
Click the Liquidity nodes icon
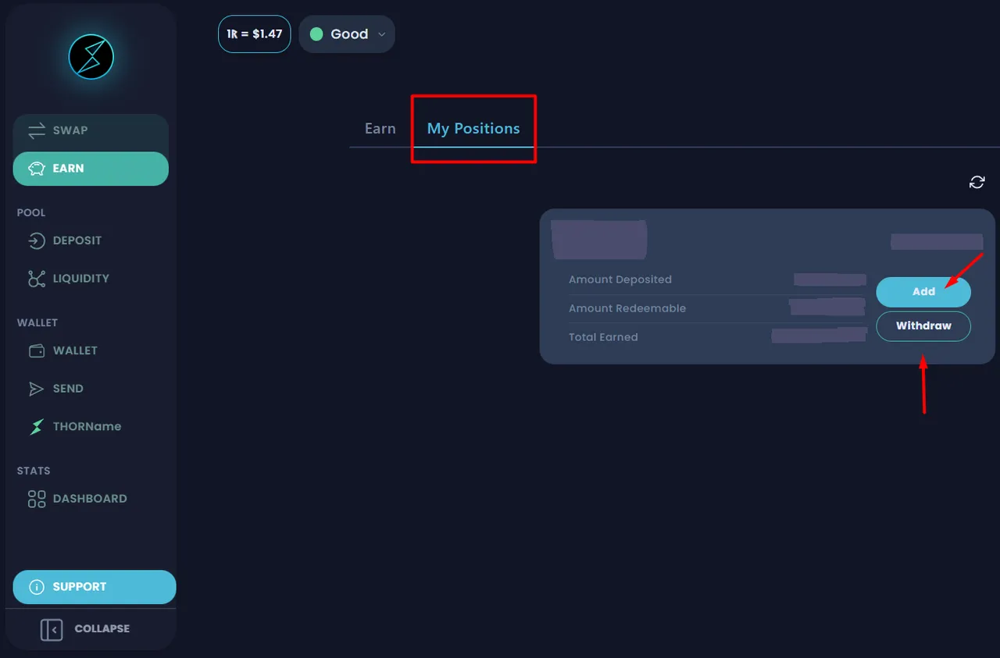[x=37, y=279]
